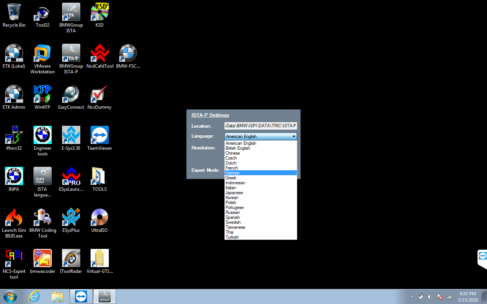Launch EasyConnect shortcut
487x304 pixels.
tap(71, 97)
